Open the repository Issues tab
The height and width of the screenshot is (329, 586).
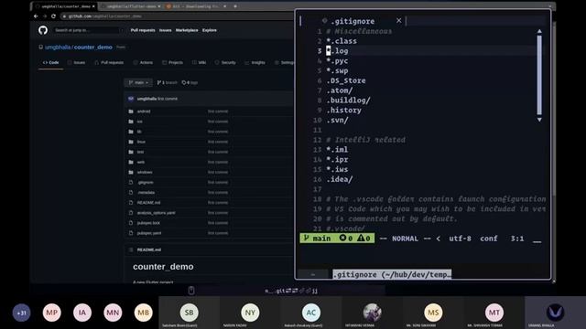click(x=77, y=63)
